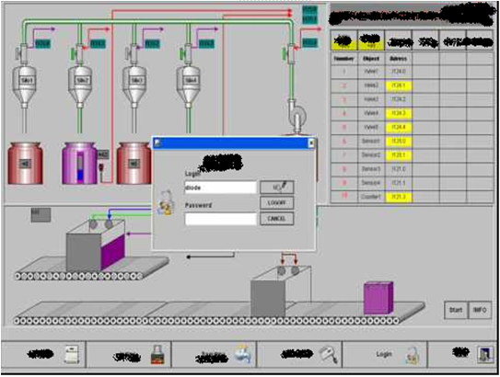
Task: Click the CANCEL button in the login dialog
Action: [277, 219]
